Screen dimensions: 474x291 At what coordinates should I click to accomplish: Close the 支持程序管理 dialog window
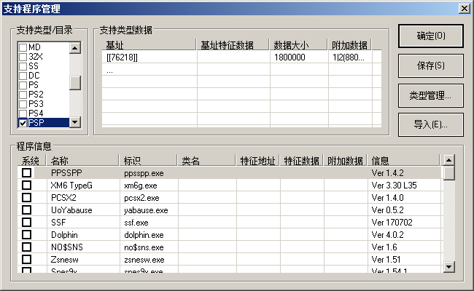point(464,8)
